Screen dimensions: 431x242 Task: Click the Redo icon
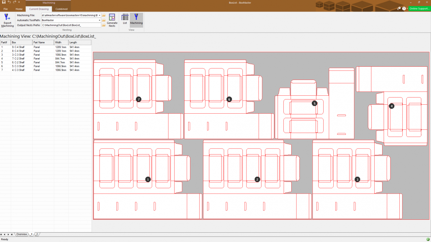click(14, 2)
